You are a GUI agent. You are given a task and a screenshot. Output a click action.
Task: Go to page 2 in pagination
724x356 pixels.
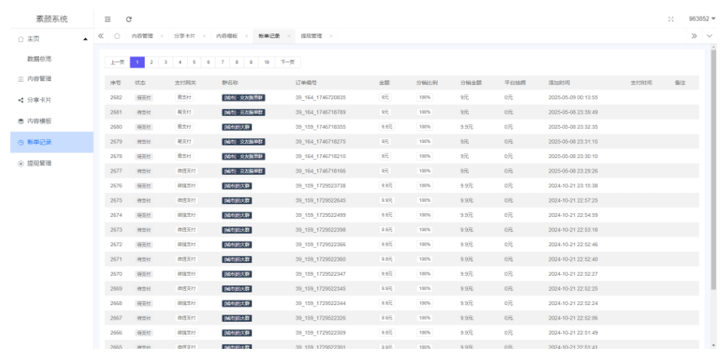click(152, 62)
